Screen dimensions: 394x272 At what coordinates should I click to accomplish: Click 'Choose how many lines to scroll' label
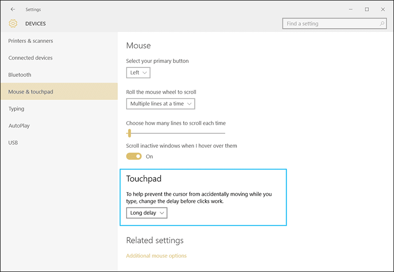[176, 123]
